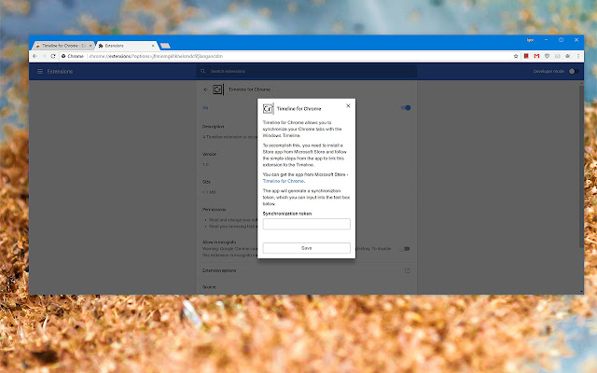Click the red extension icon beside star
The width and height of the screenshot is (597, 373).
coord(526,56)
